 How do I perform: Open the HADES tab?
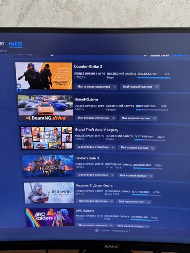click(x=16, y=44)
